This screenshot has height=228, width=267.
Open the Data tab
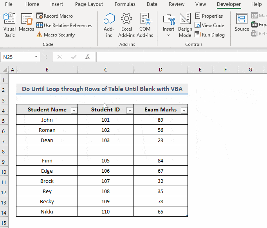[x=152, y=4]
